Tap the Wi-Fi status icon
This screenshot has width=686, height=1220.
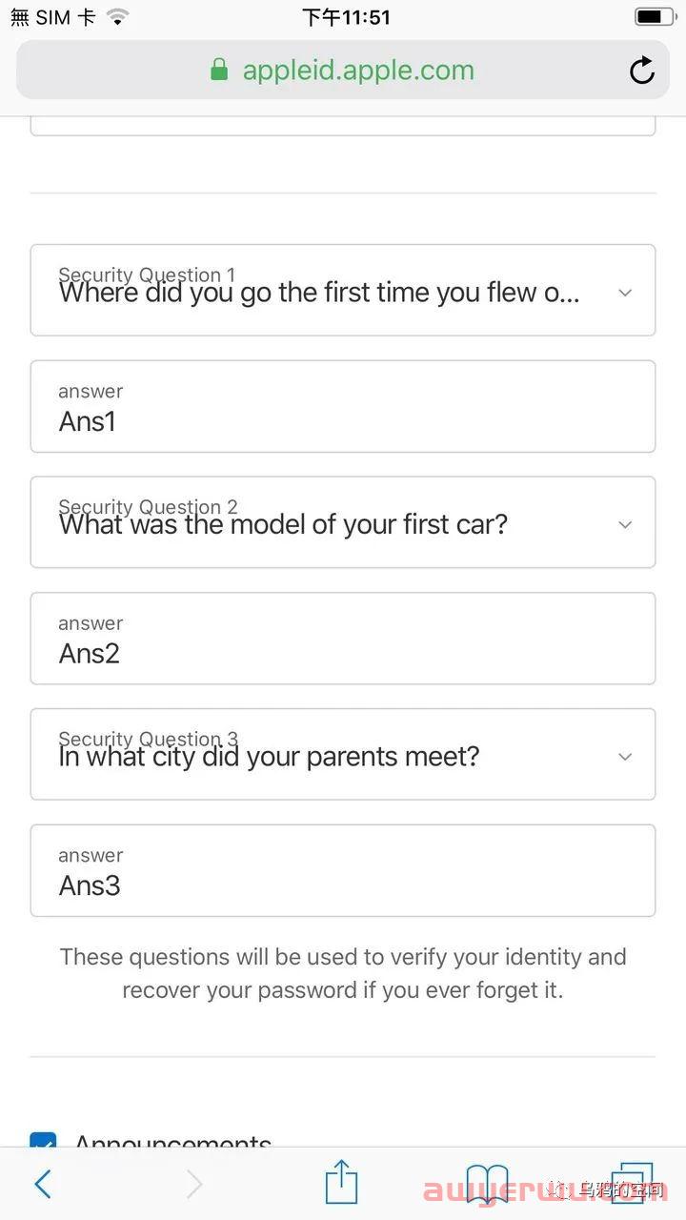tap(117, 17)
